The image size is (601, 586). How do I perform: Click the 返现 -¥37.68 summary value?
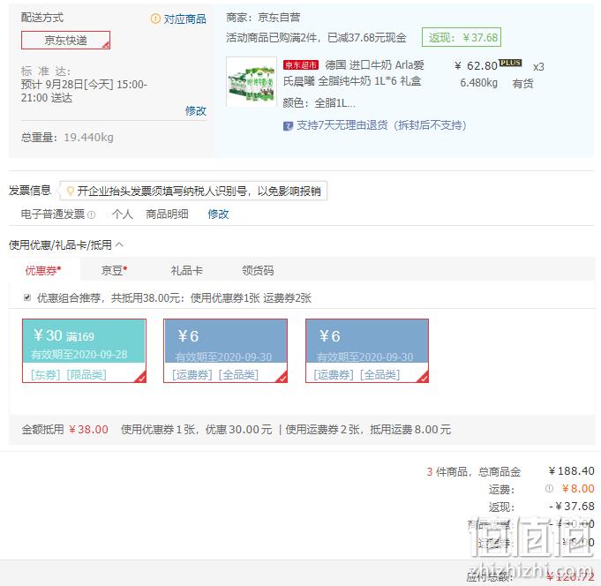(571, 507)
